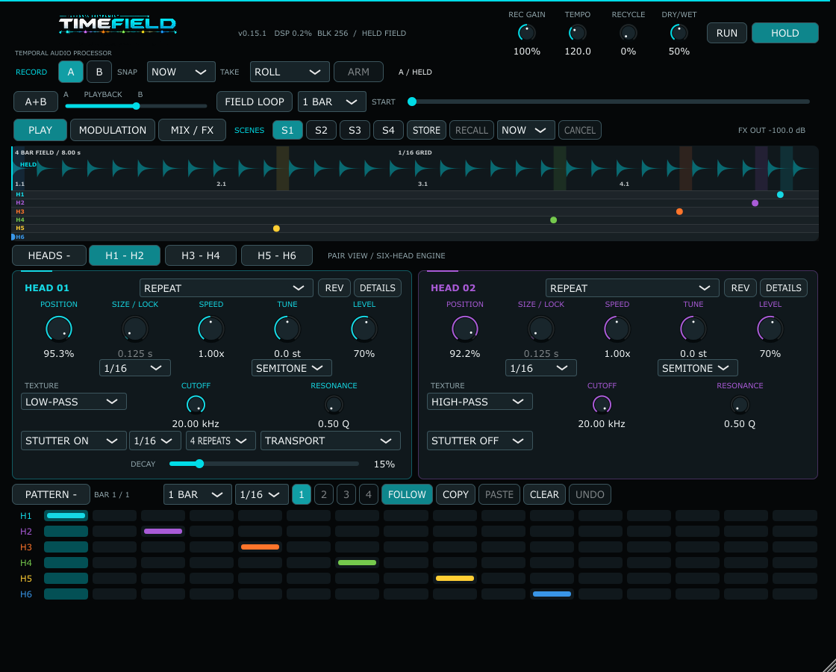Click the TEMPO knob
Image resolution: width=836 pixels, height=672 pixels.
(578, 33)
